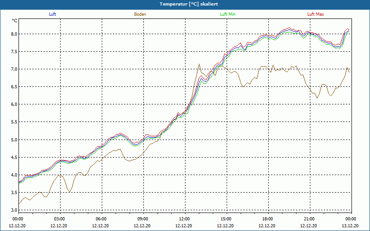Click the Luft Max legend label
370x231 pixels.
pos(315,14)
